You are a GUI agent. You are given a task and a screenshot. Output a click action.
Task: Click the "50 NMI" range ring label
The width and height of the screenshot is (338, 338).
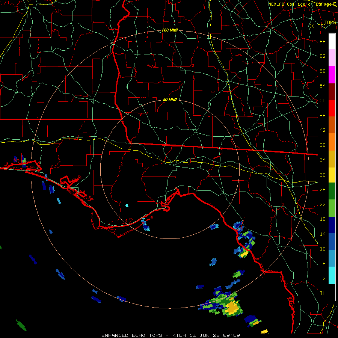pos(170,100)
